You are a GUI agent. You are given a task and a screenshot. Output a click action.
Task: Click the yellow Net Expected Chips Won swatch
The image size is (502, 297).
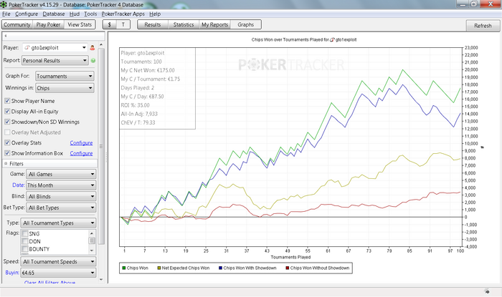pos(158,268)
